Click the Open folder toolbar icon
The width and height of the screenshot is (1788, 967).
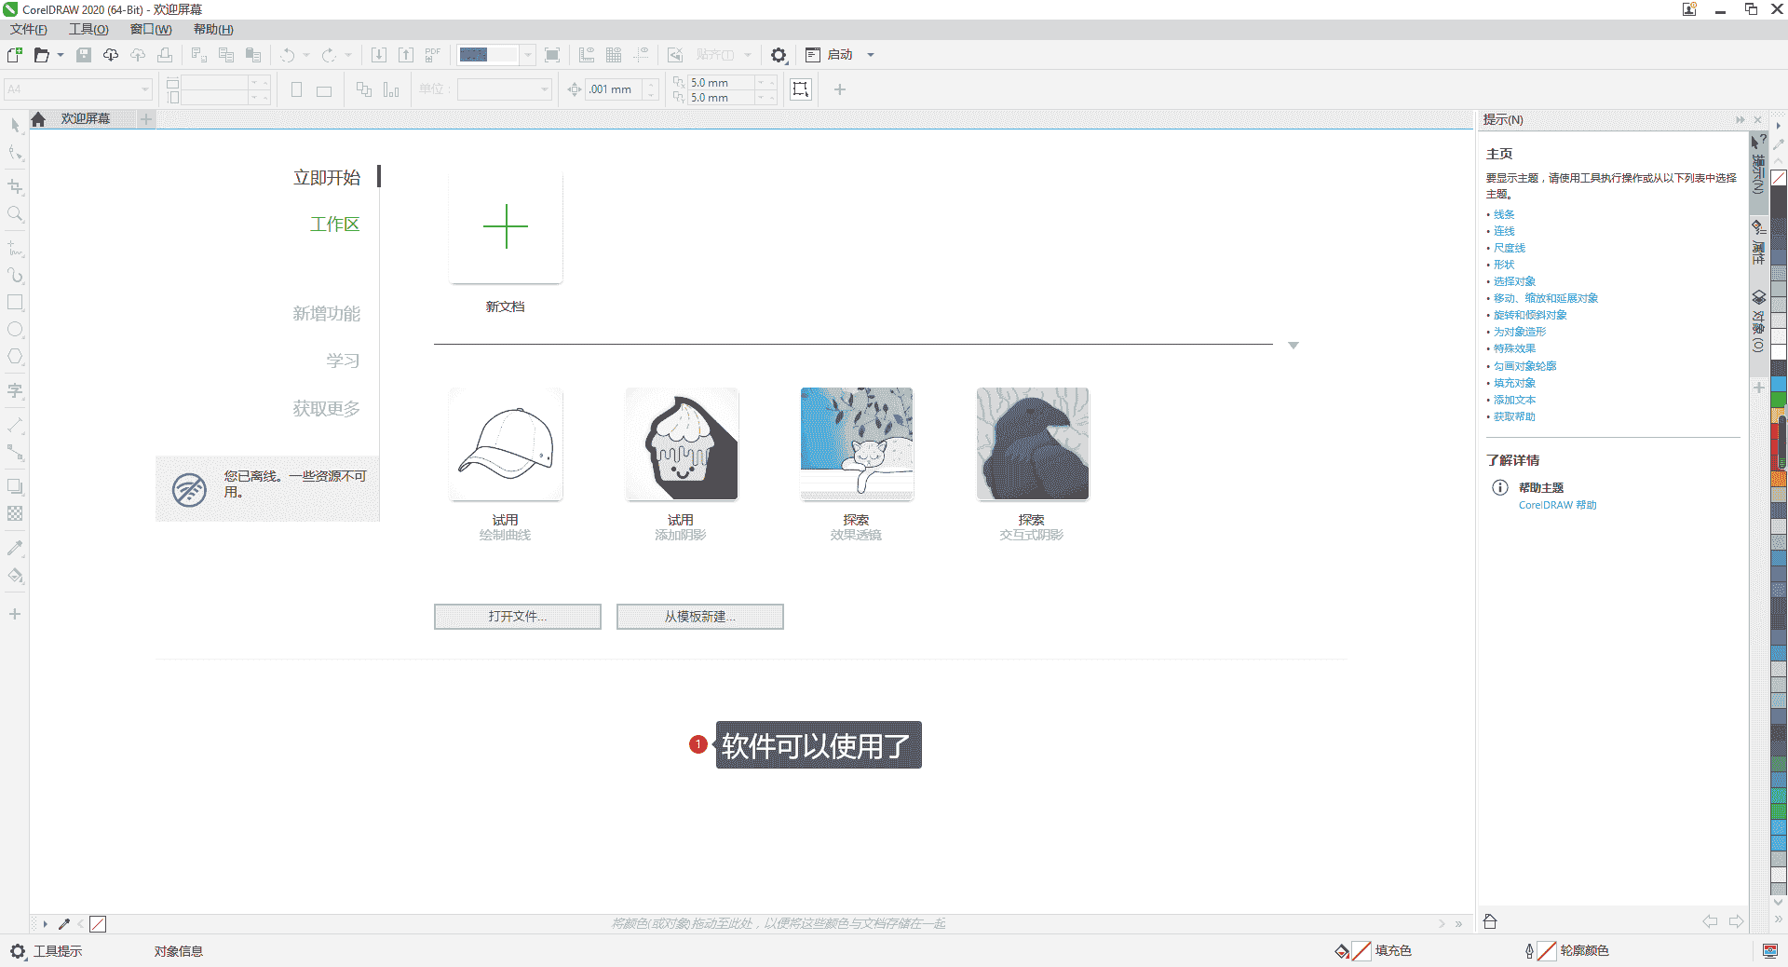pyautogui.click(x=41, y=55)
